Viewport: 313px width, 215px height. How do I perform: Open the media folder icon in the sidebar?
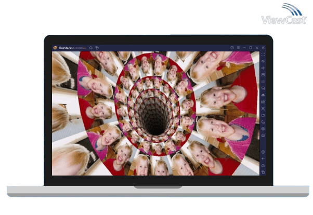coord(263,115)
